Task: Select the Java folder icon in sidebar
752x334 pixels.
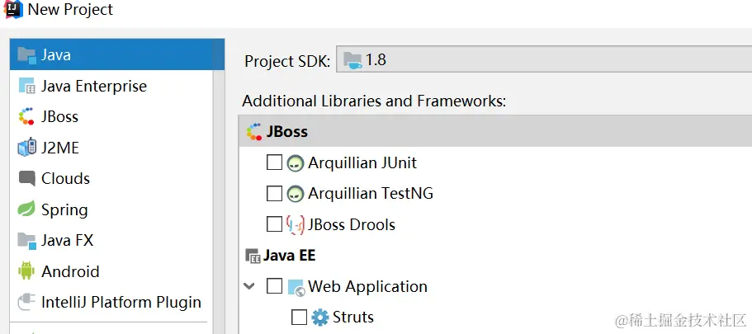Action: pos(27,55)
